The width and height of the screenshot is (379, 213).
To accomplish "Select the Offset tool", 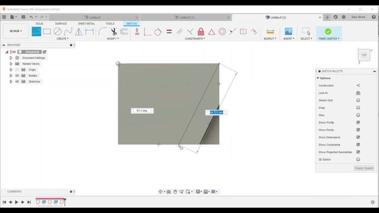I will pos(124,31).
